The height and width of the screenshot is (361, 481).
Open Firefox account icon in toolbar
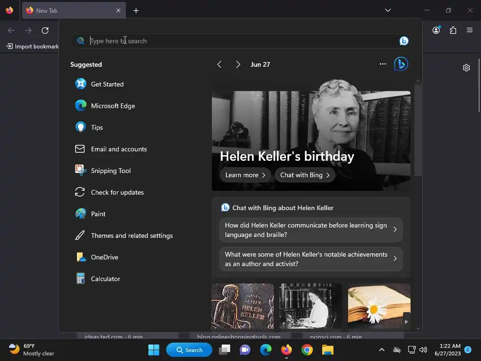click(436, 30)
